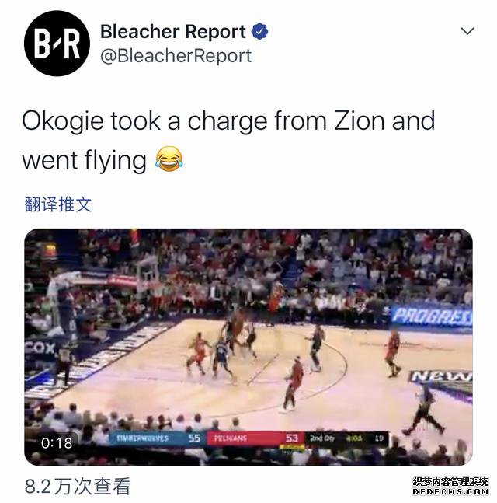Click the Pelicans 53 score in video

pyautogui.click(x=255, y=438)
